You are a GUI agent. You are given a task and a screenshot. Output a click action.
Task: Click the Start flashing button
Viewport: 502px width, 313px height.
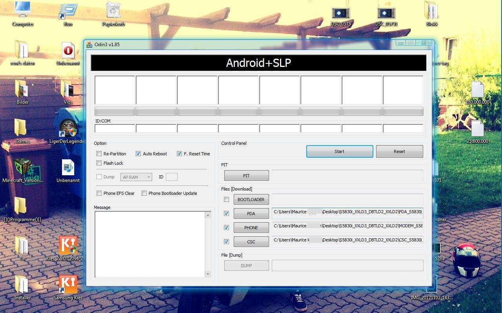click(340, 151)
